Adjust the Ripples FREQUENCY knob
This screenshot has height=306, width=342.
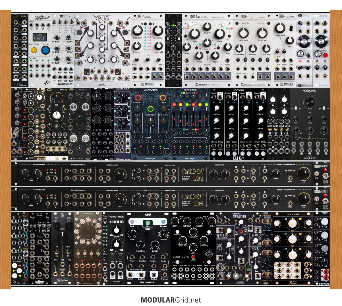pyautogui.click(x=280, y=28)
